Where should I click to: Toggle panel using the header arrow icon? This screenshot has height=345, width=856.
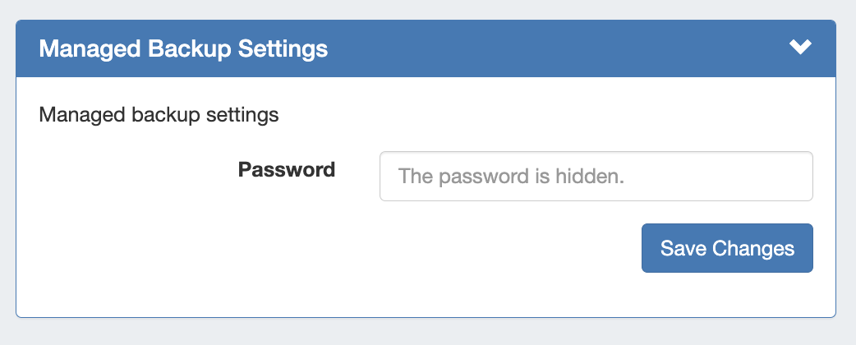[x=800, y=48]
